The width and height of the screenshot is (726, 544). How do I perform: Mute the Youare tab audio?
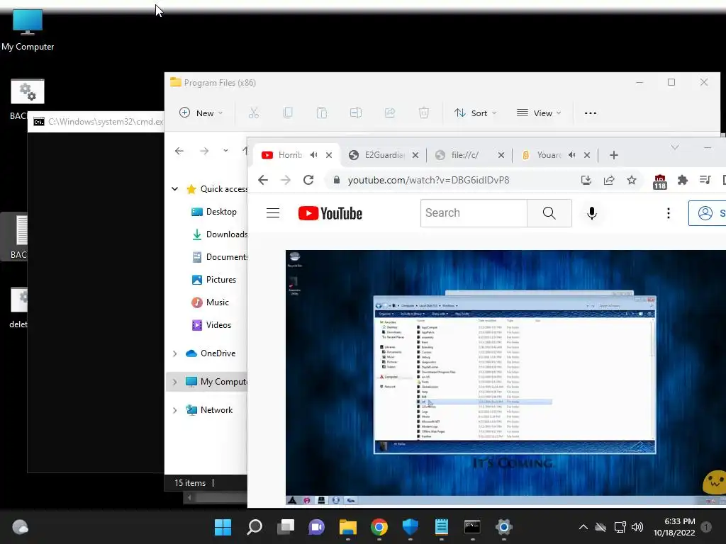(572, 155)
